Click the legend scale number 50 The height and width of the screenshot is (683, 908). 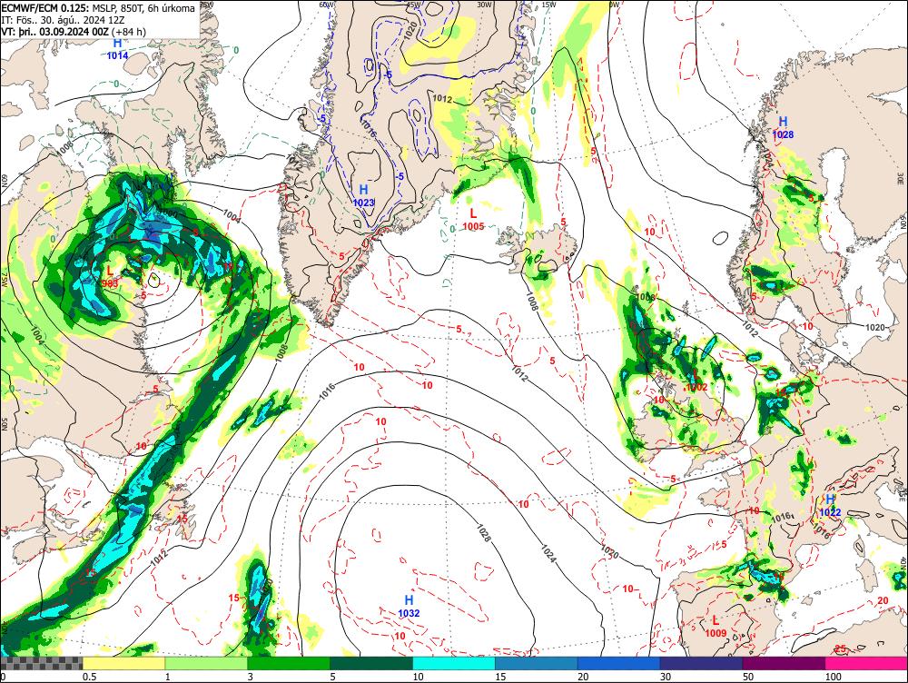tap(748, 677)
